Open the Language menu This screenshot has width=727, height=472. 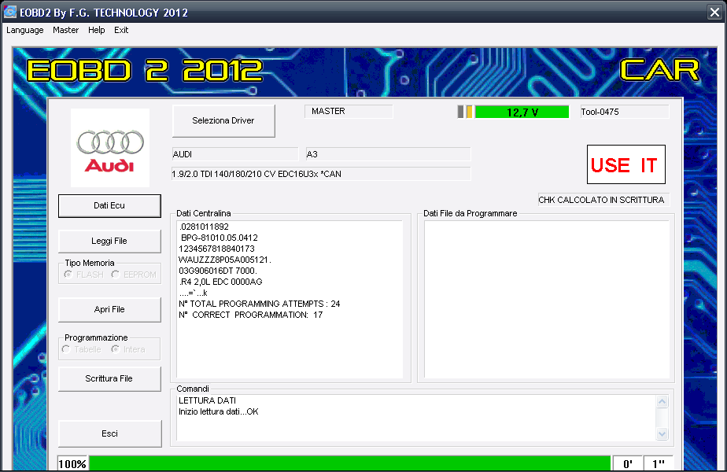(25, 30)
